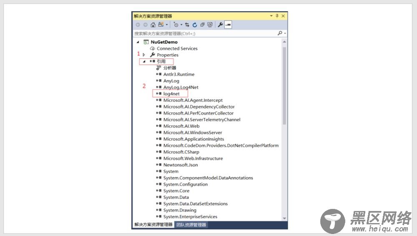Click the scrollbar down arrow

[284, 218]
